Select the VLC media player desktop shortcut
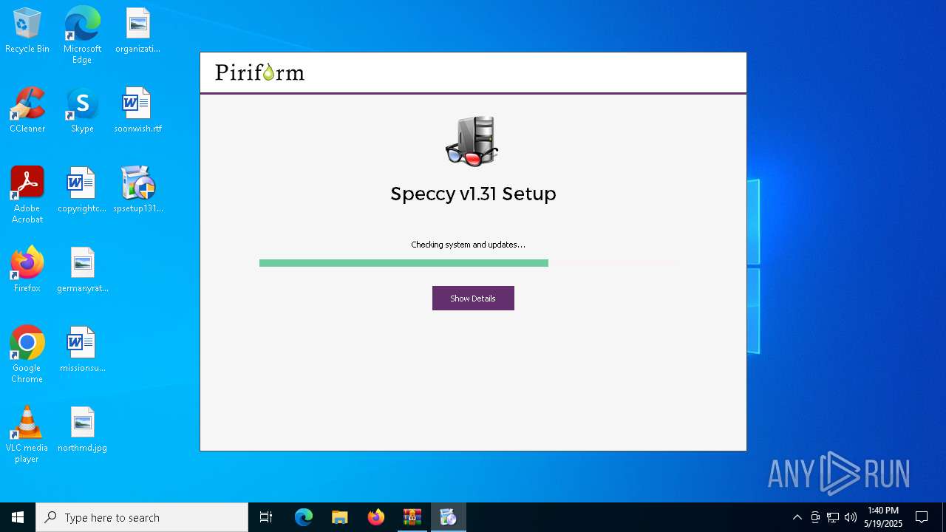 point(27,434)
